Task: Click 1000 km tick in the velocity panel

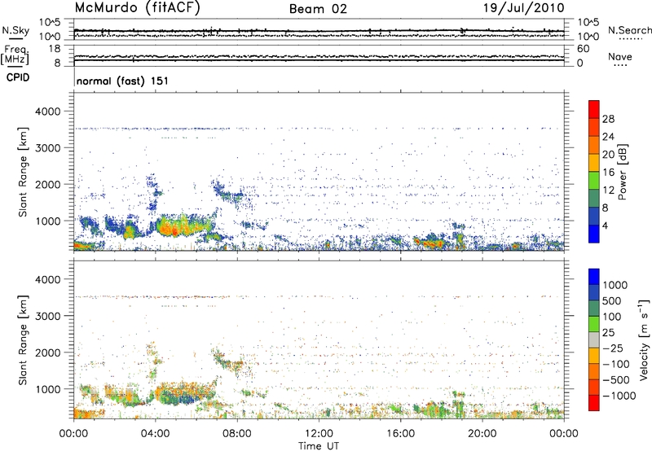Action: pyautogui.click(x=49, y=389)
